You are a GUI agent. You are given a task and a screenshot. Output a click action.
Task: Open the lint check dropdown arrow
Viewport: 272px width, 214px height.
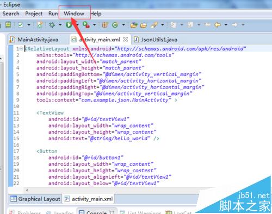point(29,24)
